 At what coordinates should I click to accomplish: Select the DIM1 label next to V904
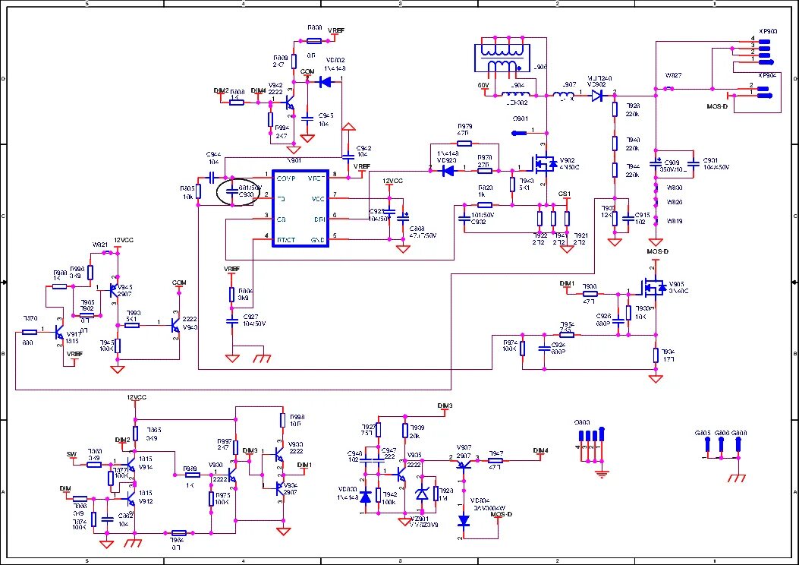coord(304,465)
